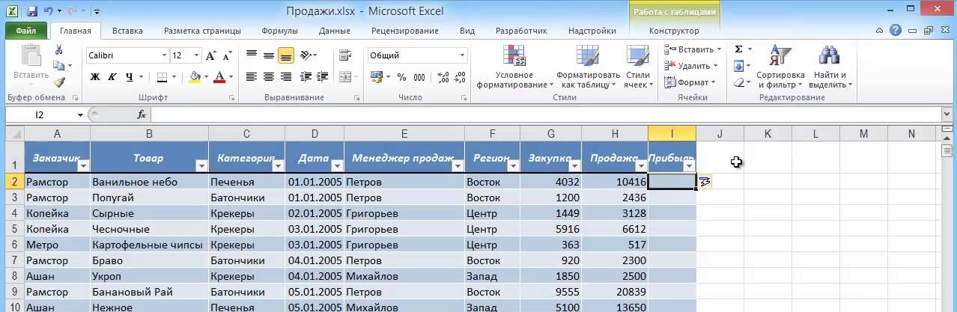Apply yellow fill color bucket
The width and height of the screenshot is (957, 312).
pos(195,76)
